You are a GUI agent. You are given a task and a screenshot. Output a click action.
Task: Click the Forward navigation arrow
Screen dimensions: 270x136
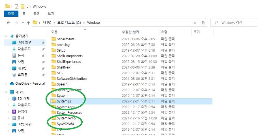[x=16, y=23]
